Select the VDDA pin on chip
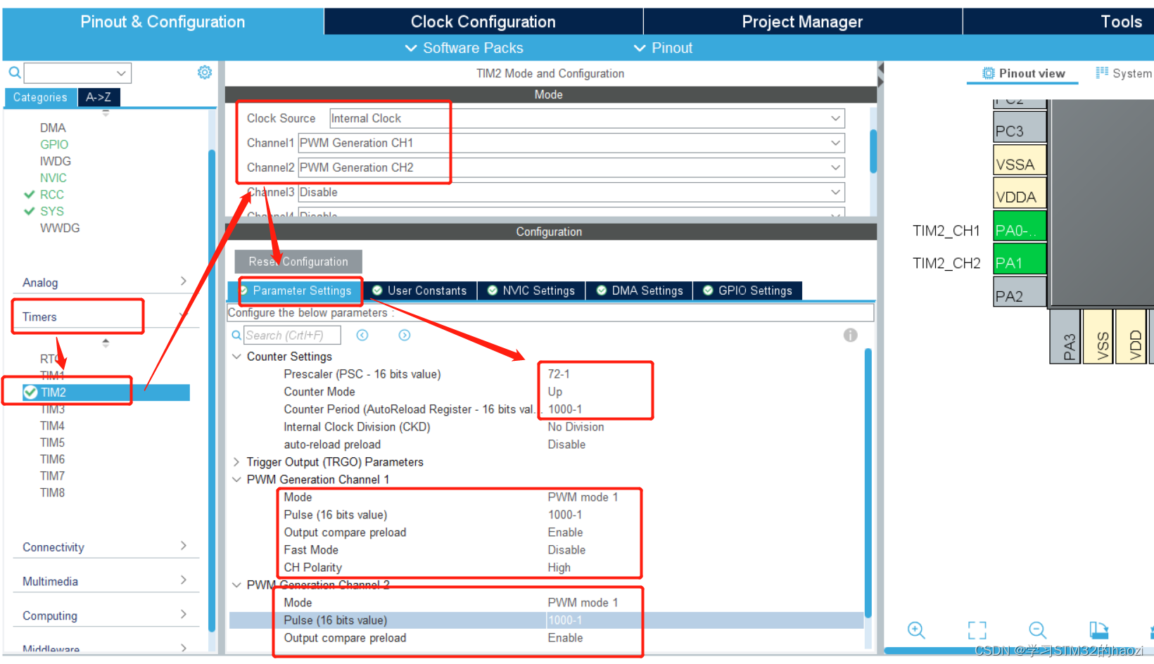The width and height of the screenshot is (1154, 664). 1020,193
